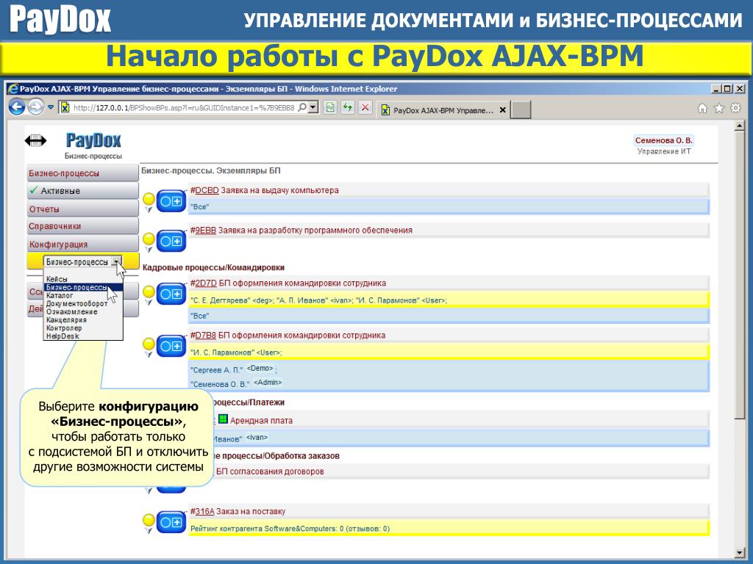Open the Отчеты sidebar menu

coord(82,209)
